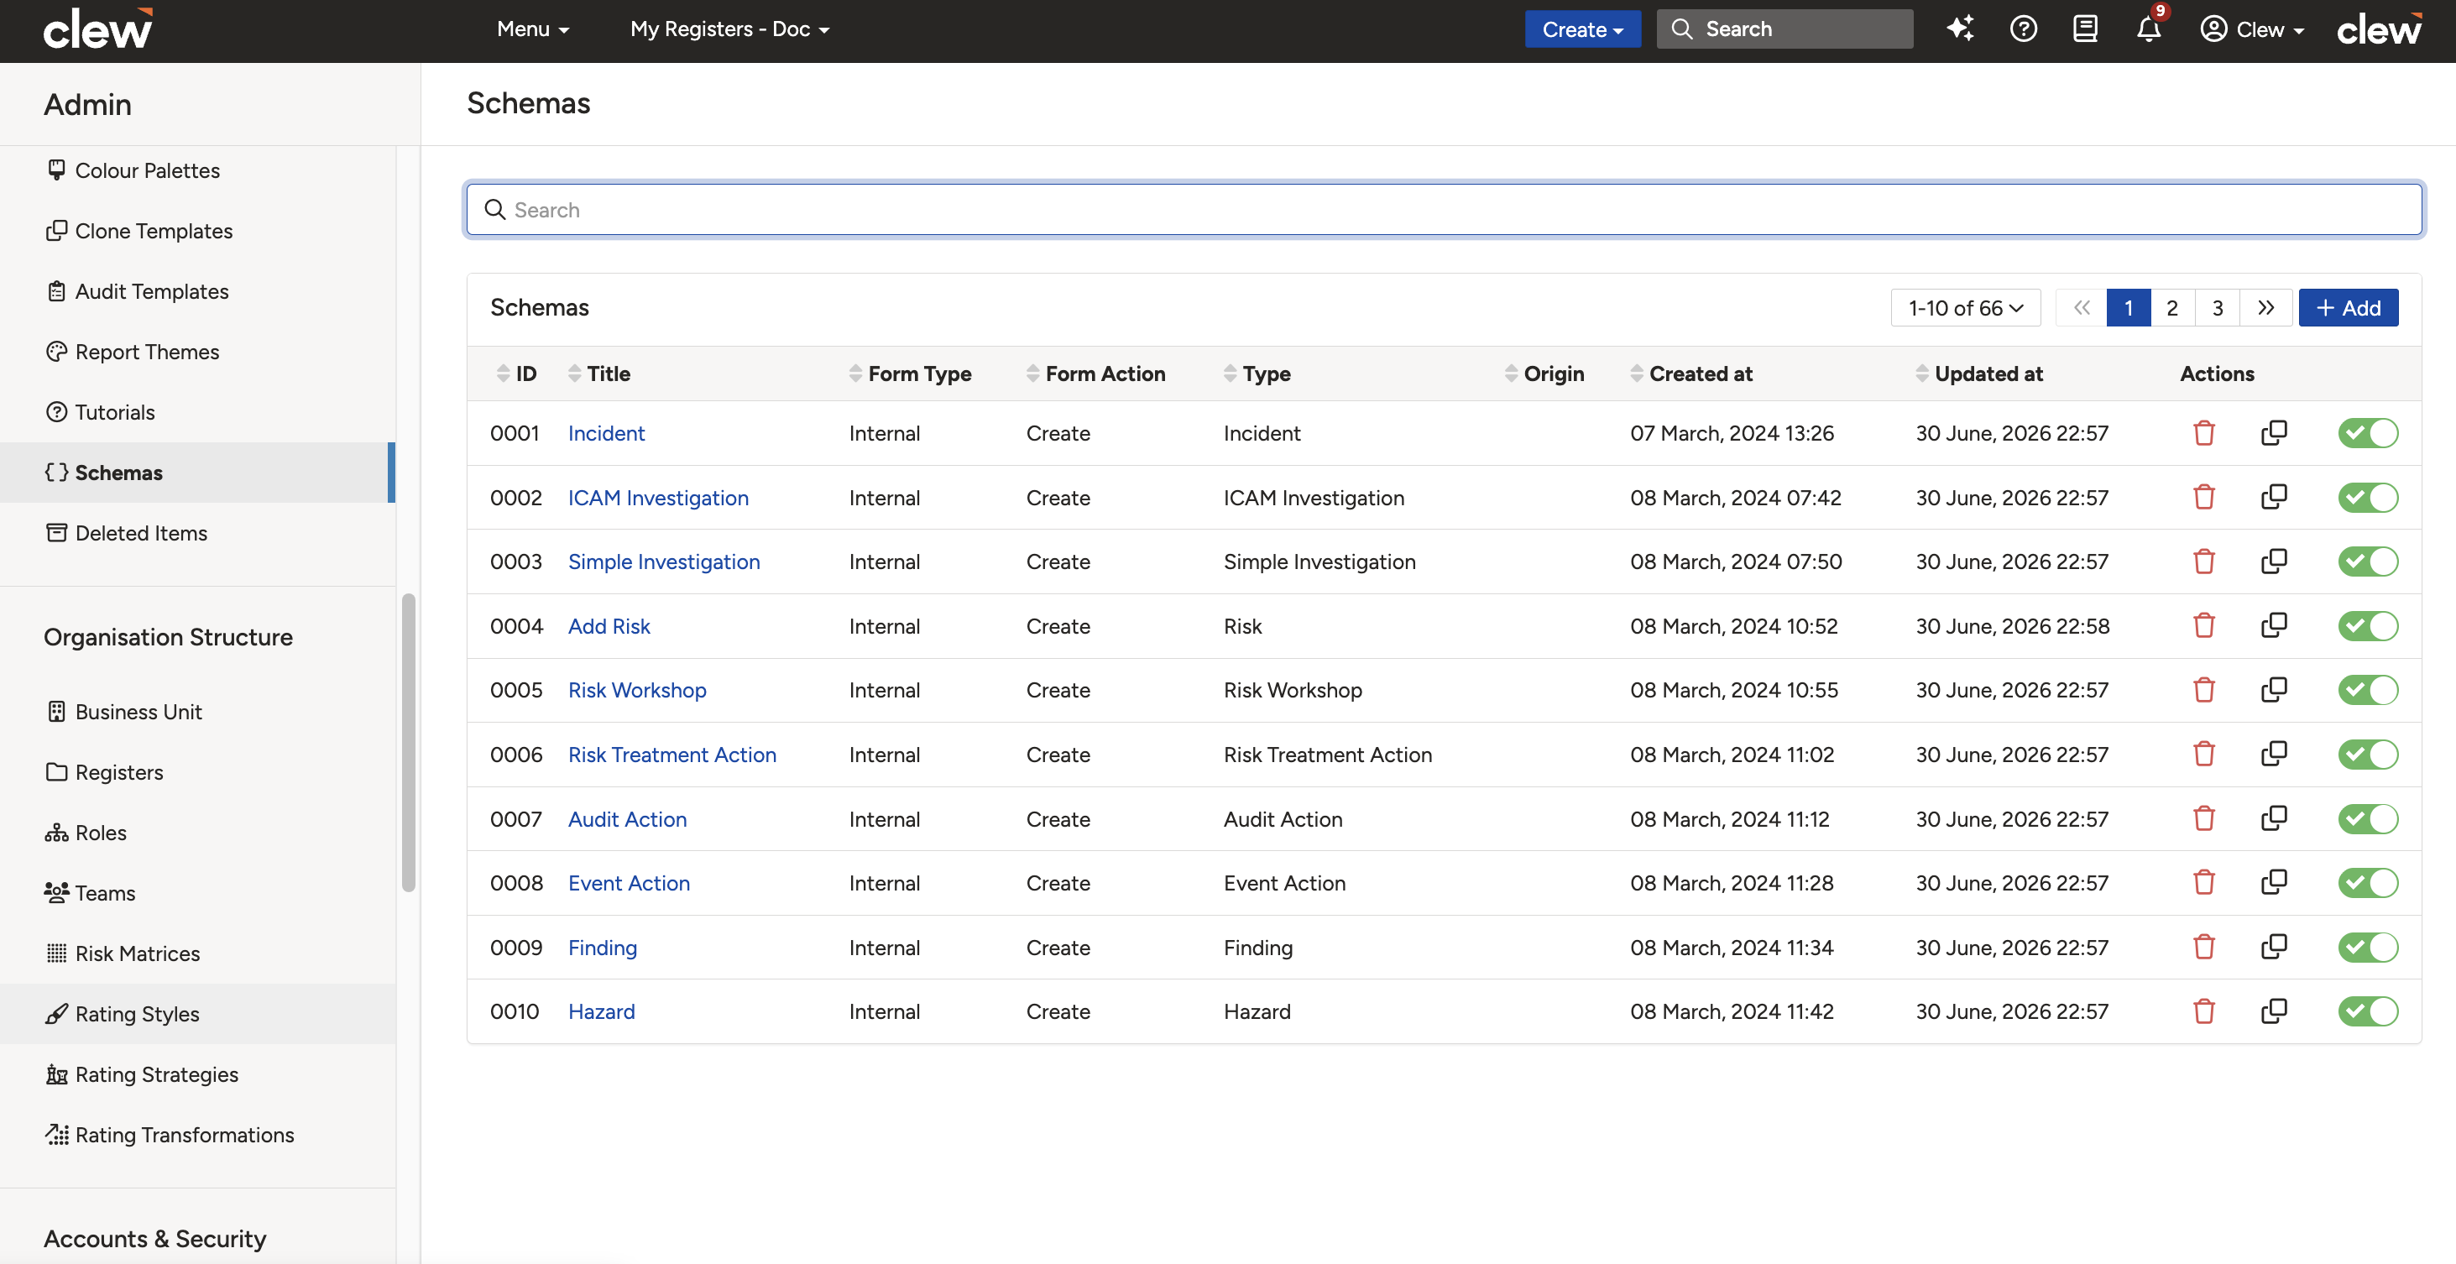Clone the Simple Investigation schema
The image size is (2456, 1264).
point(2273,561)
